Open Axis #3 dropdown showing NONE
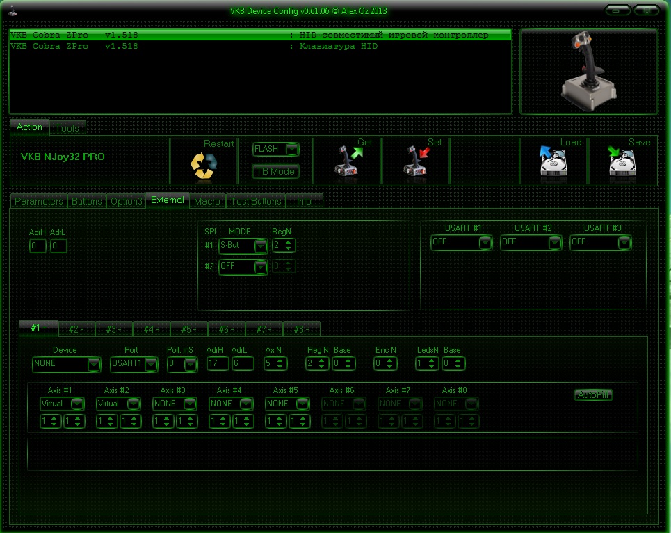This screenshot has width=671, height=533. 175,404
